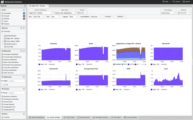Switch to Sensor Tops tab

click(x=69, y=117)
